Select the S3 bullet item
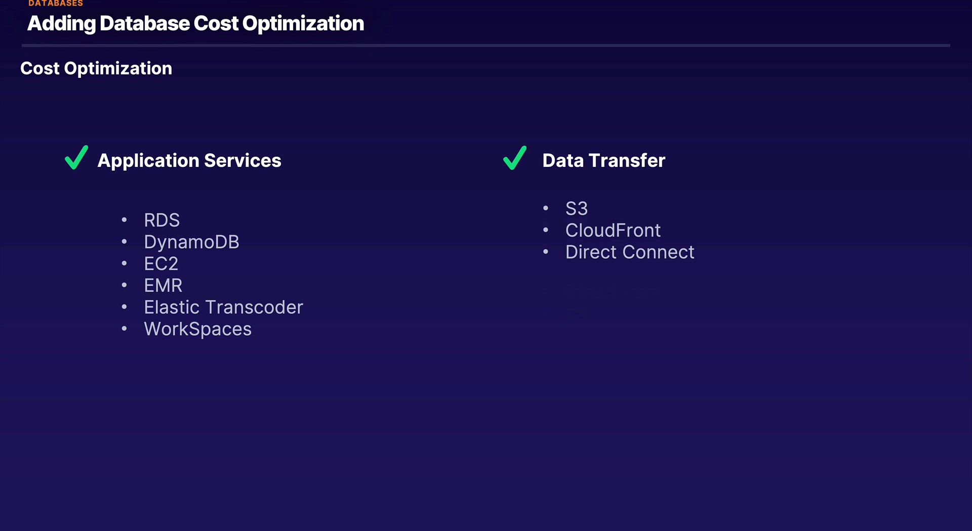 coord(576,209)
